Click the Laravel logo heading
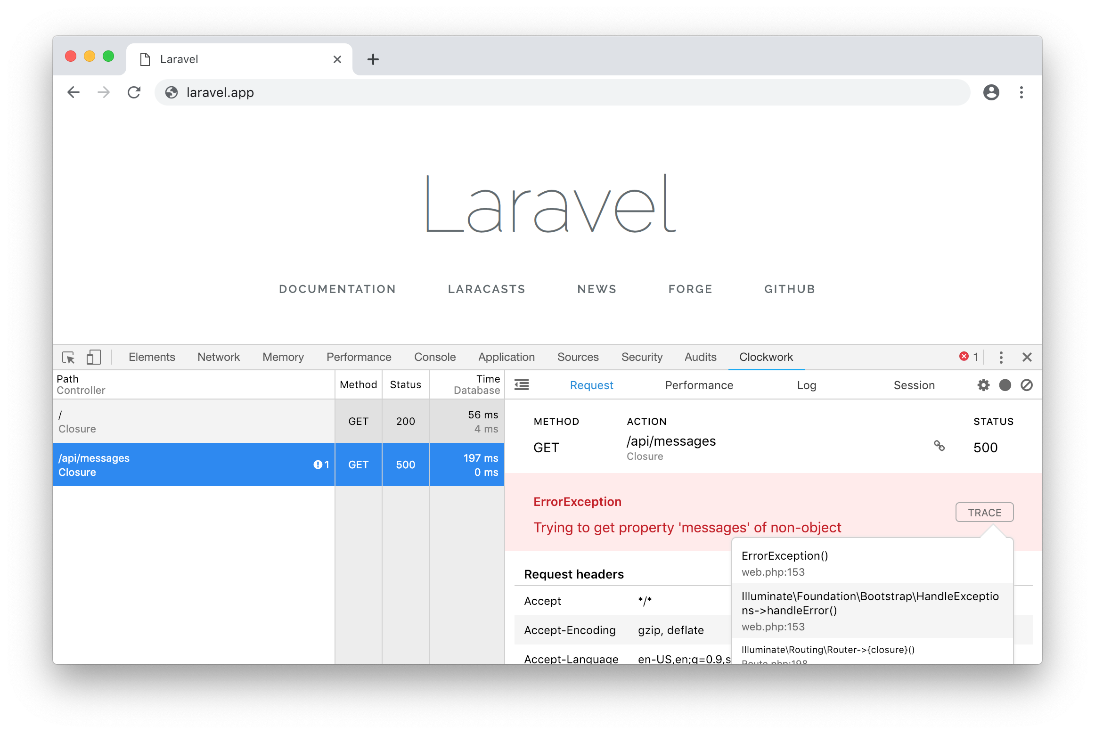 coord(550,204)
